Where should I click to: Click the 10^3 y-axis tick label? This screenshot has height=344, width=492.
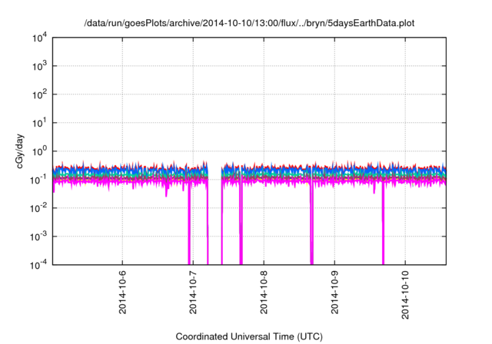click(39, 66)
